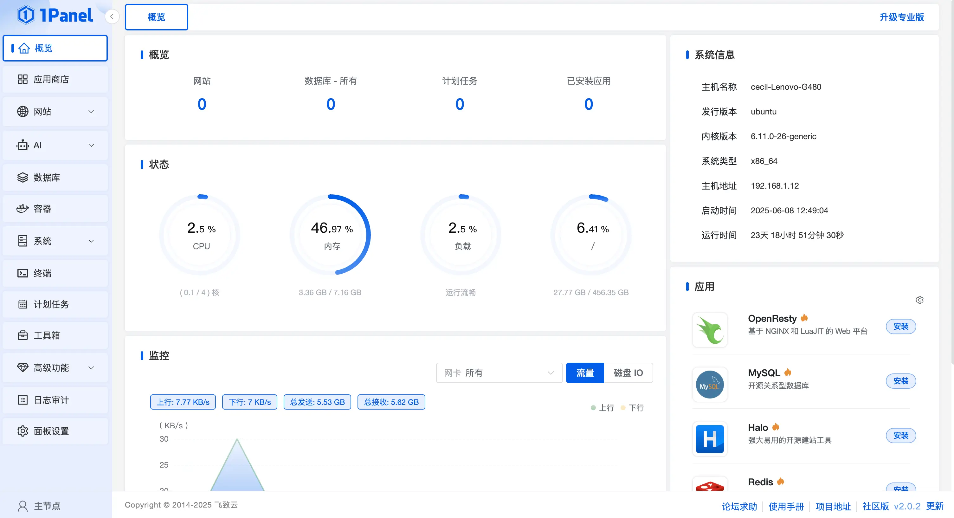Open 工具箱 in the sidebar
Viewport: 954px width, 518px height.
point(55,335)
